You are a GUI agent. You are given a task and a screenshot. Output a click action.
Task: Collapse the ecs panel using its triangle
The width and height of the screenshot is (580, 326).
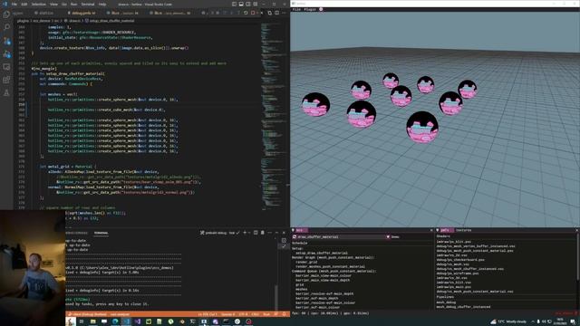pos(294,230)
